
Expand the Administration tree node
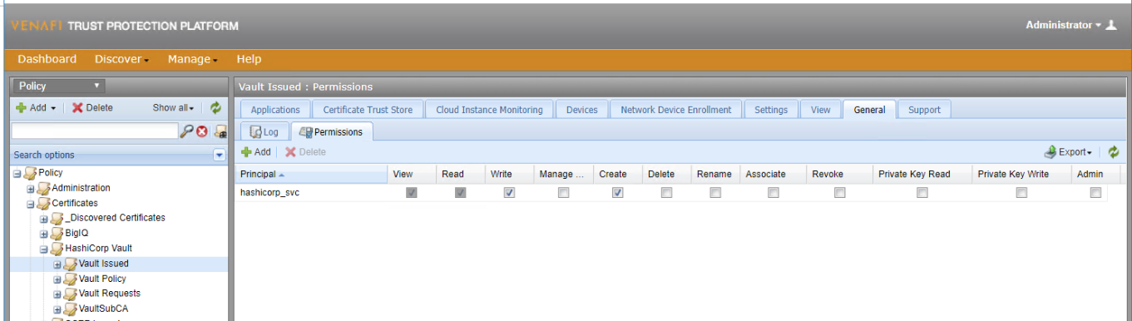coord(31,188)
